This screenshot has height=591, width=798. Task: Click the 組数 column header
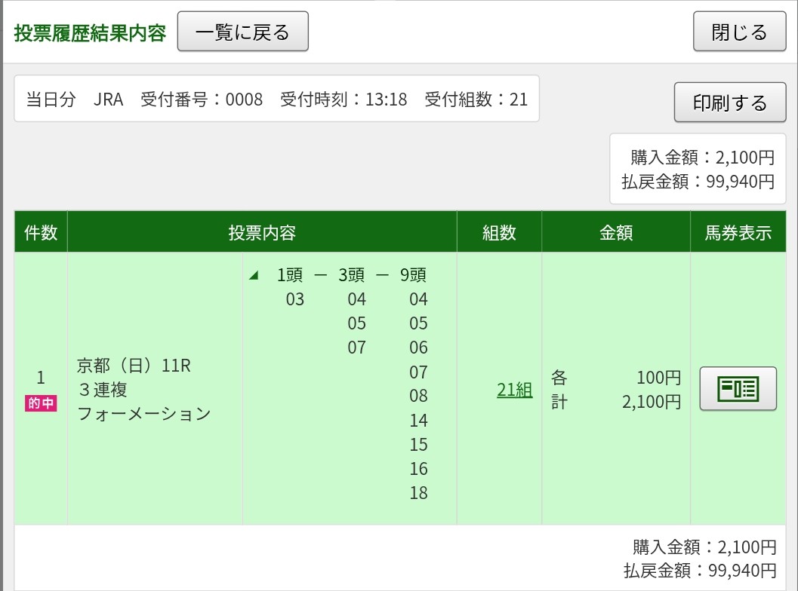(x=499, y=232)
